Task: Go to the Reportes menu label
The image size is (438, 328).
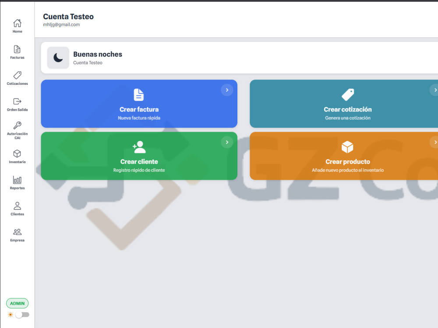Action: (18, 188)
